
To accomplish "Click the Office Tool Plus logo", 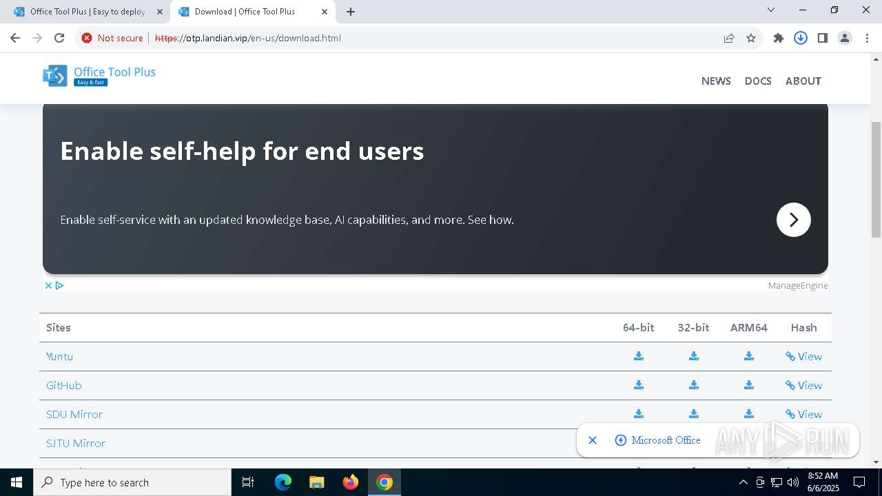I will pyautogui.click(x=99, y=76).
